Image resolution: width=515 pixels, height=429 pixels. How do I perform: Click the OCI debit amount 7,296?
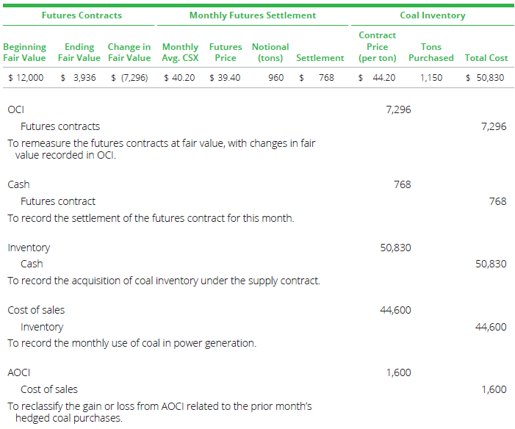pyautogui.click(x=398, y=109)
